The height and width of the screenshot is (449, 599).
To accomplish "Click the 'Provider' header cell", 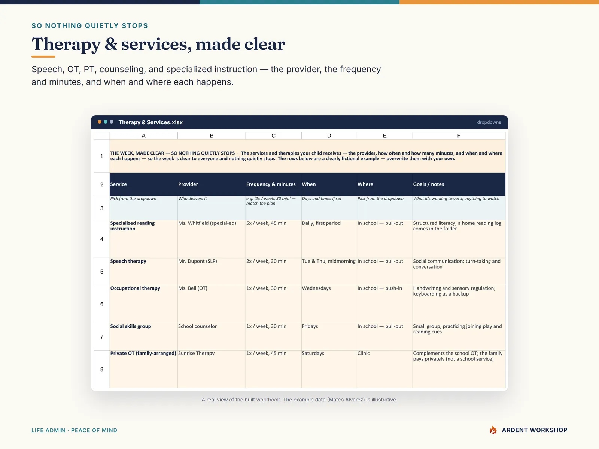I will [x=212, y=184].
